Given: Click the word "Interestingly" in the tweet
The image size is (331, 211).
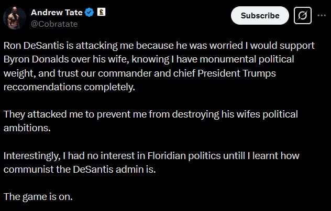Looking at the screenshot, I should [30, 156].
